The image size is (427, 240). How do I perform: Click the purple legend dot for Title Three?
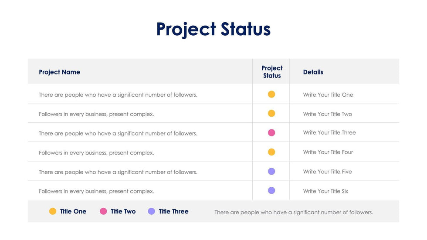click(x=152, y=211)
